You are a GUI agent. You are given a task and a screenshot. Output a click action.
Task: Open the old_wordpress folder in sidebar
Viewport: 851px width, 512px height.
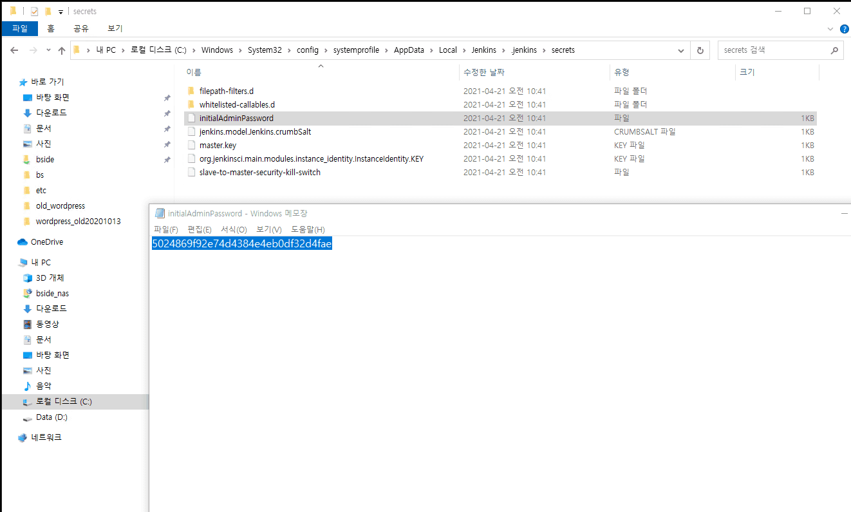pyautogui.click(x=60, y=206)
